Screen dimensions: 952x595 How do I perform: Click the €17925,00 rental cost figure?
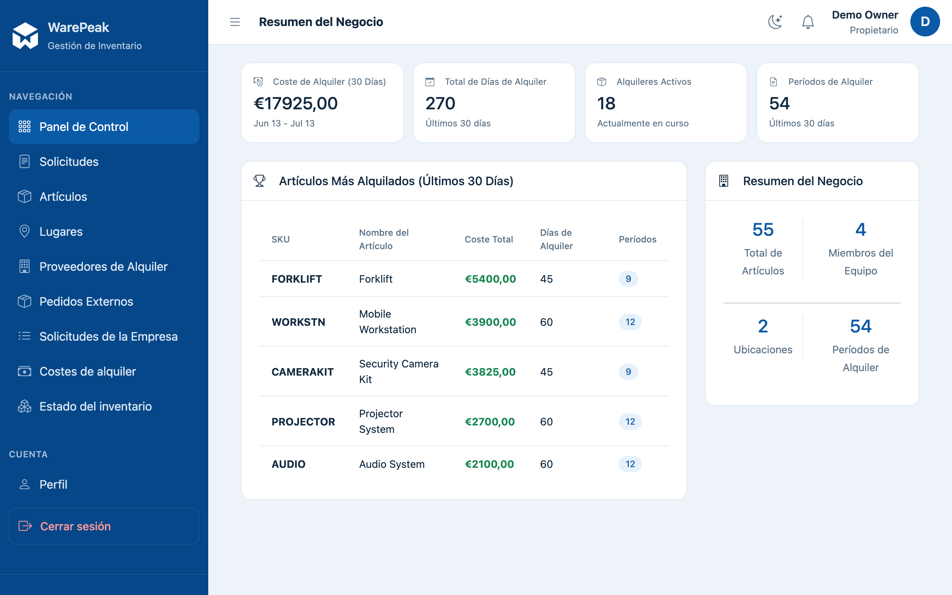click(296, 103)
